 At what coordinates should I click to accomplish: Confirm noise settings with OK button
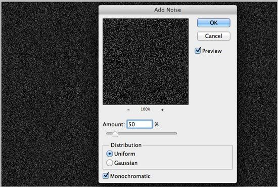(214, 23)
